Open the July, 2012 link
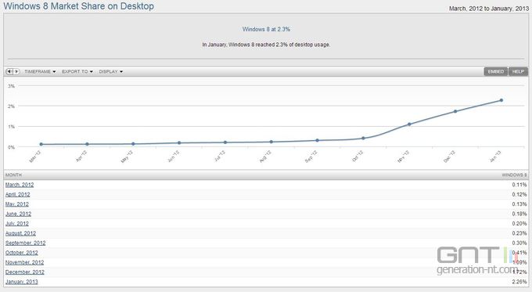The image size is (532, 292). (x=17, y=223)
